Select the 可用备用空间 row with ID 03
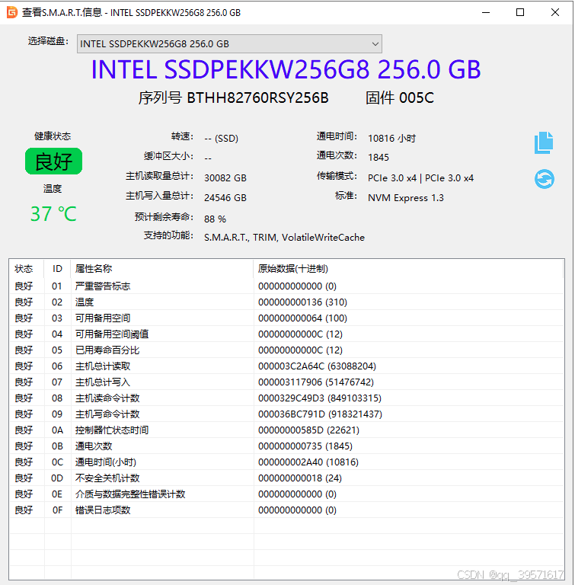 [x=286, y=318]
